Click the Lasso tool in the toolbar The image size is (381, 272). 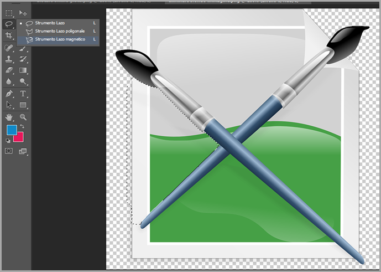pos(9,24)
